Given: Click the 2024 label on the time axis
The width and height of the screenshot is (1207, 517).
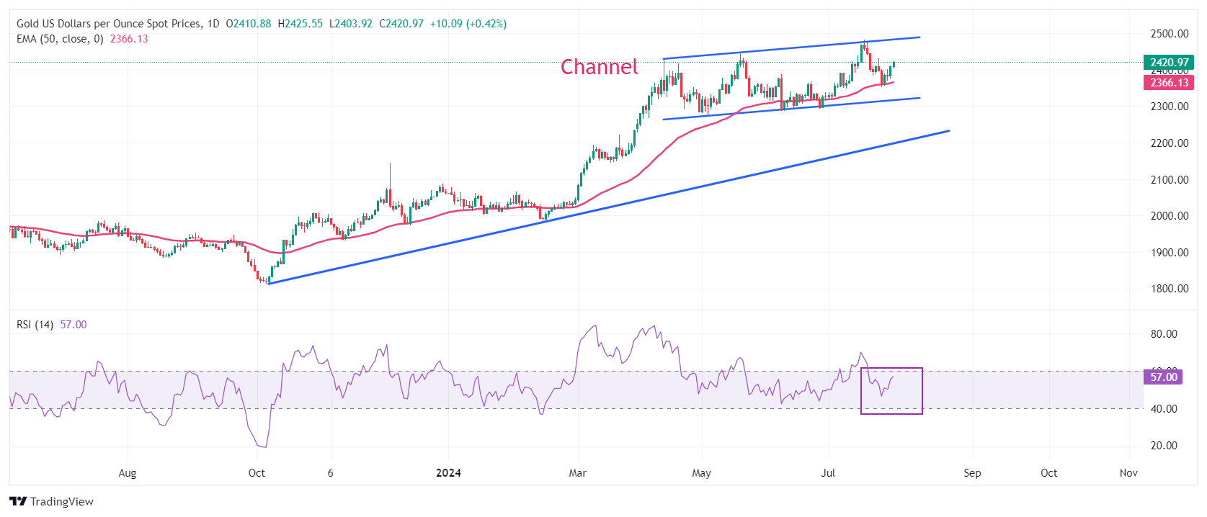Looking at the screenshot, I should [448, 473].
